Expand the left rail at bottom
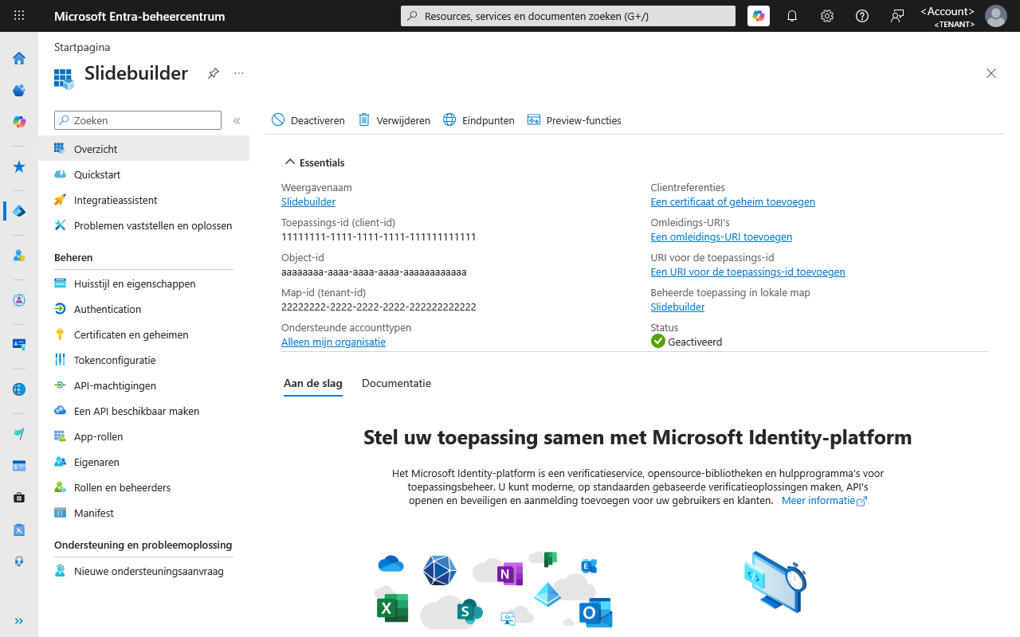The height and width of the screenshot is (637, 1020). [x=19, y=621]
